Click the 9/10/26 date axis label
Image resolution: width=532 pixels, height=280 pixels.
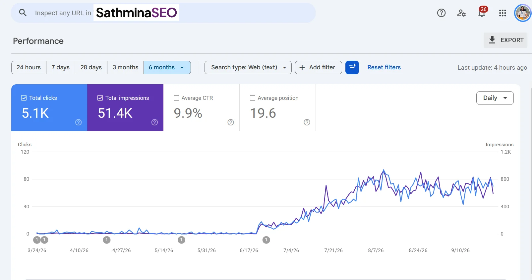(x=460, y=250)
